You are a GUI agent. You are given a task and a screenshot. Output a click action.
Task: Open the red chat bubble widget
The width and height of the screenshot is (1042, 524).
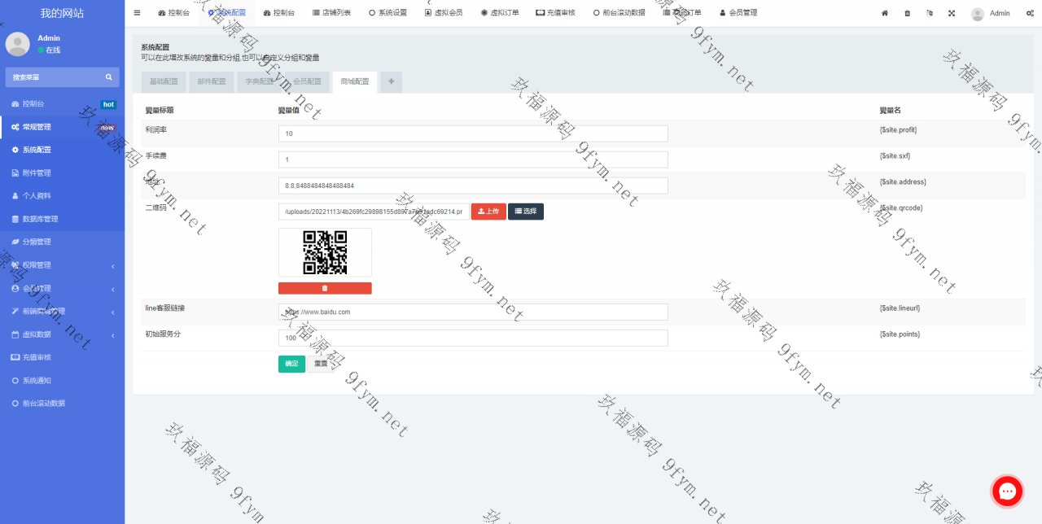pos(1007,491)
